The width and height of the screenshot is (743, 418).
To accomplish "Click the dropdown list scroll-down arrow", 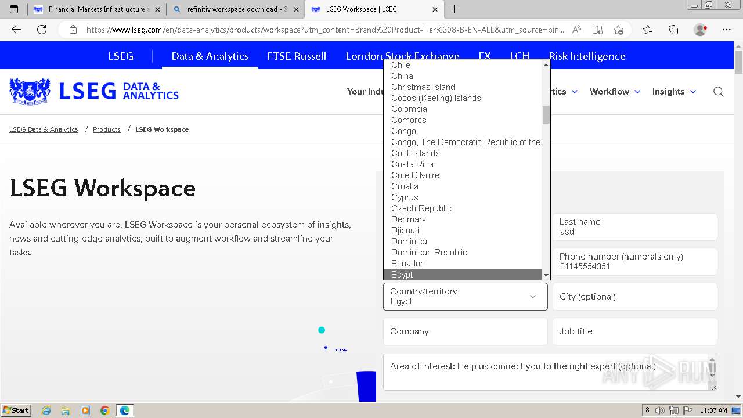I will [x=546, y=275].
